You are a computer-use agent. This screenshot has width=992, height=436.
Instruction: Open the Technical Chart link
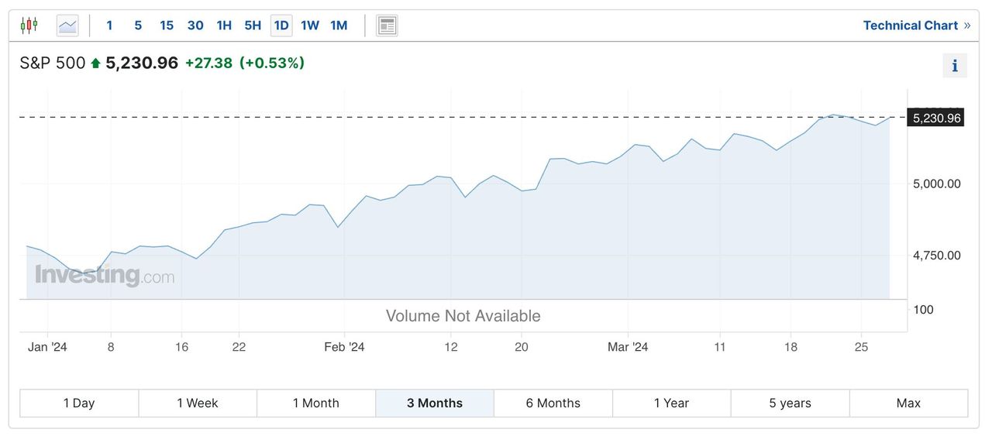point(917,26)
